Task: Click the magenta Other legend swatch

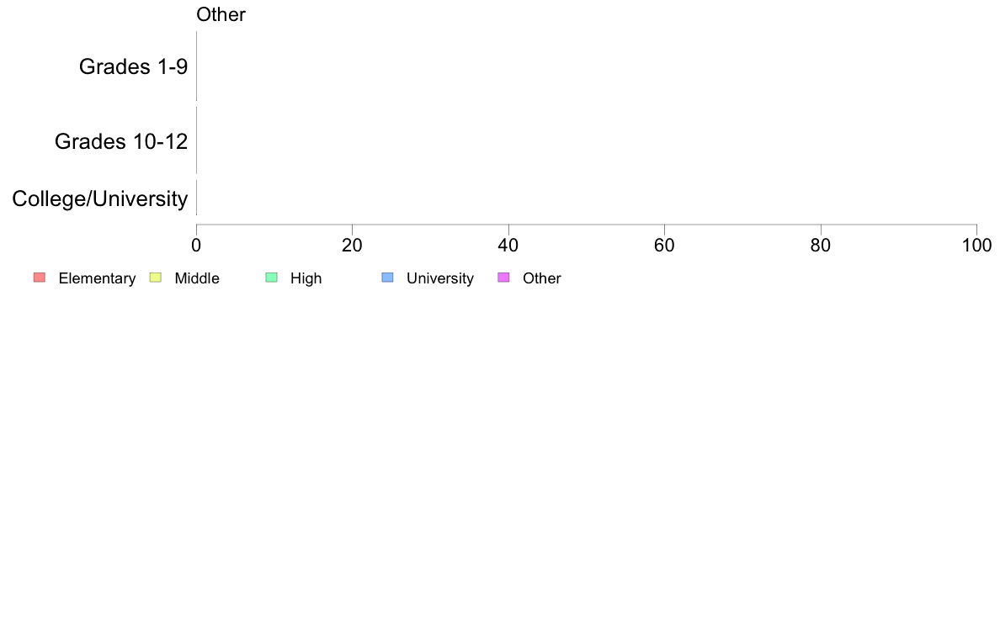Action: point(503,278)
